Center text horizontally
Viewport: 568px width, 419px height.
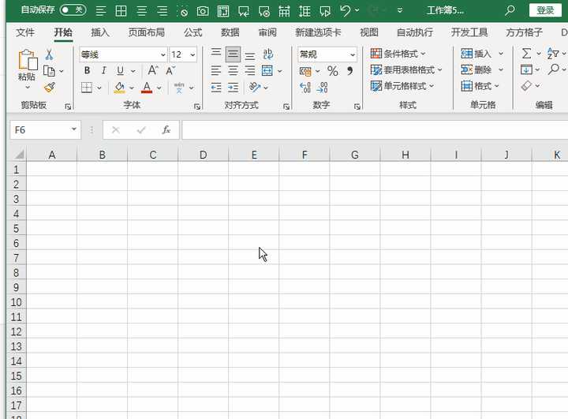[233, 70]
